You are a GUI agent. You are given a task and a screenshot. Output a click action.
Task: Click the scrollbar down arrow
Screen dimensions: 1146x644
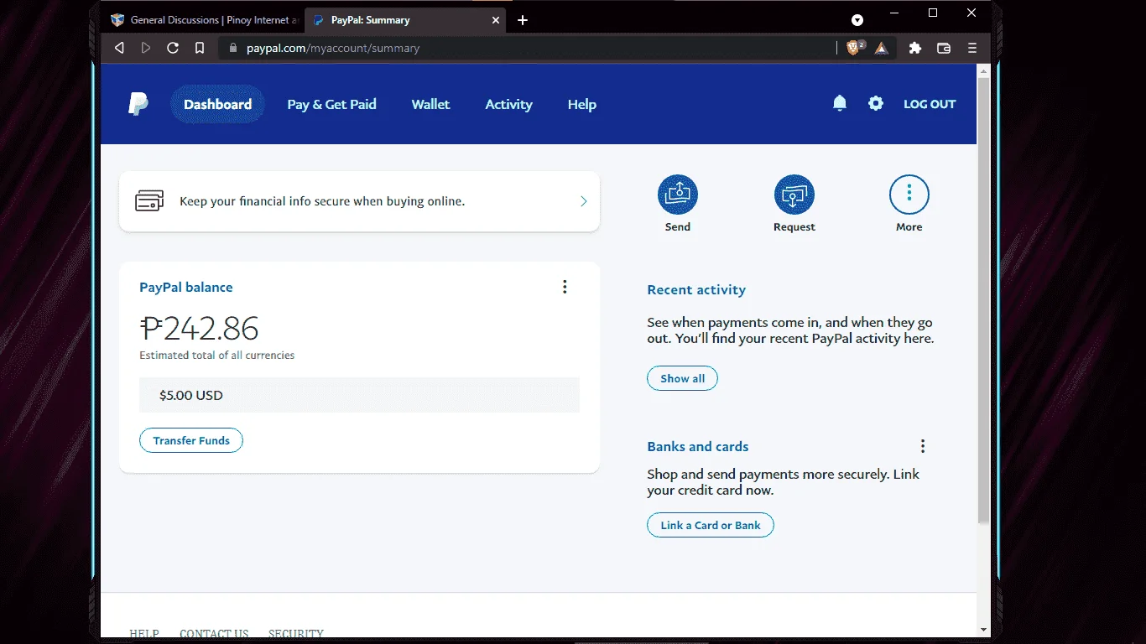[984, 630]
